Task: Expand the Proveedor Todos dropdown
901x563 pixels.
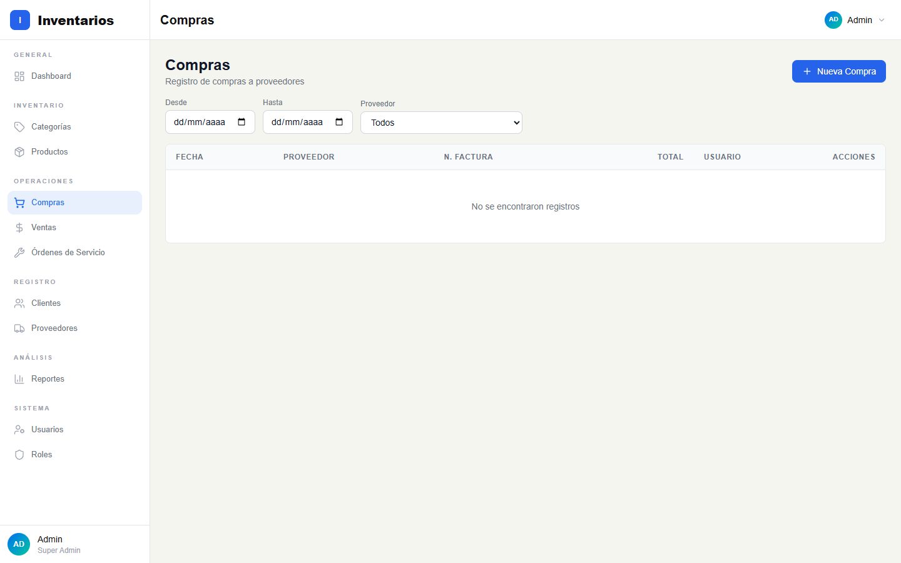Action: tap(441, 123)
